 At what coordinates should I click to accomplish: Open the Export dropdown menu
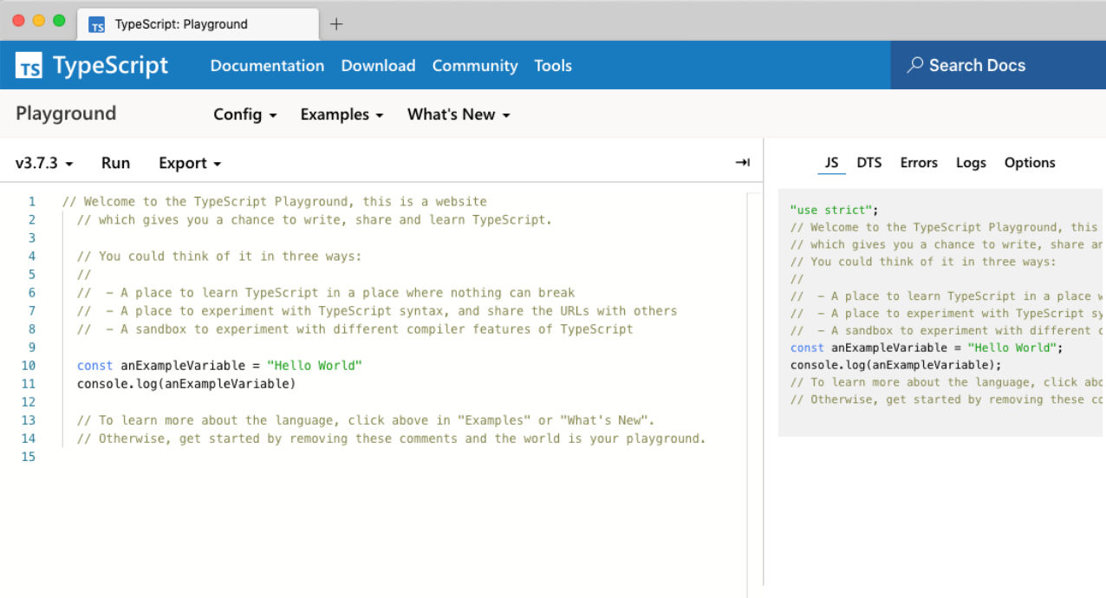(190, 163)
